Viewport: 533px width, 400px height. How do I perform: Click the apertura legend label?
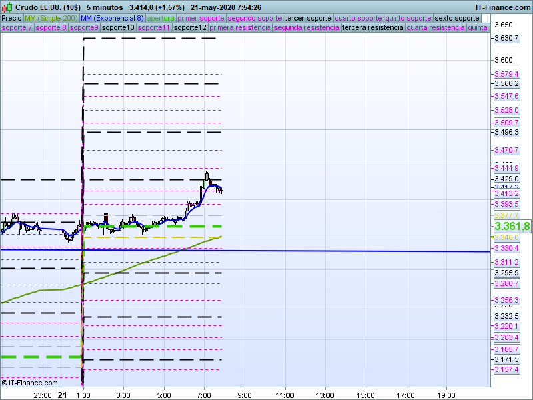coord(161,18)
